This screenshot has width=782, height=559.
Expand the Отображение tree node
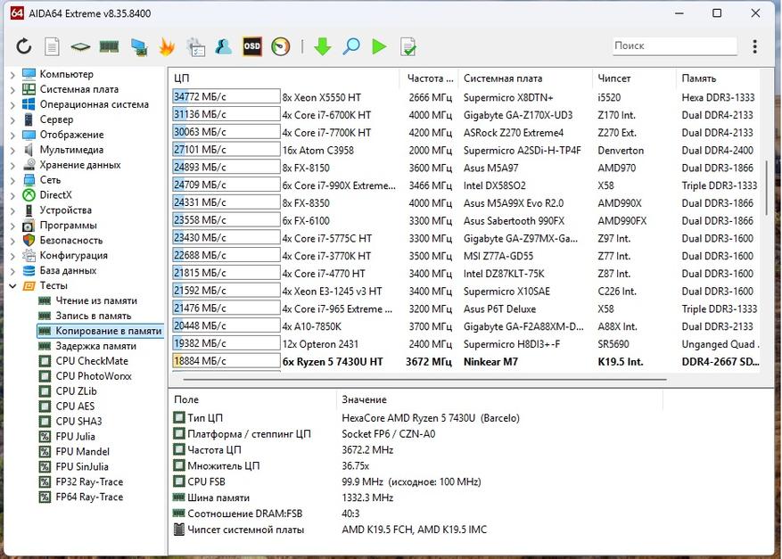point(13,135)
